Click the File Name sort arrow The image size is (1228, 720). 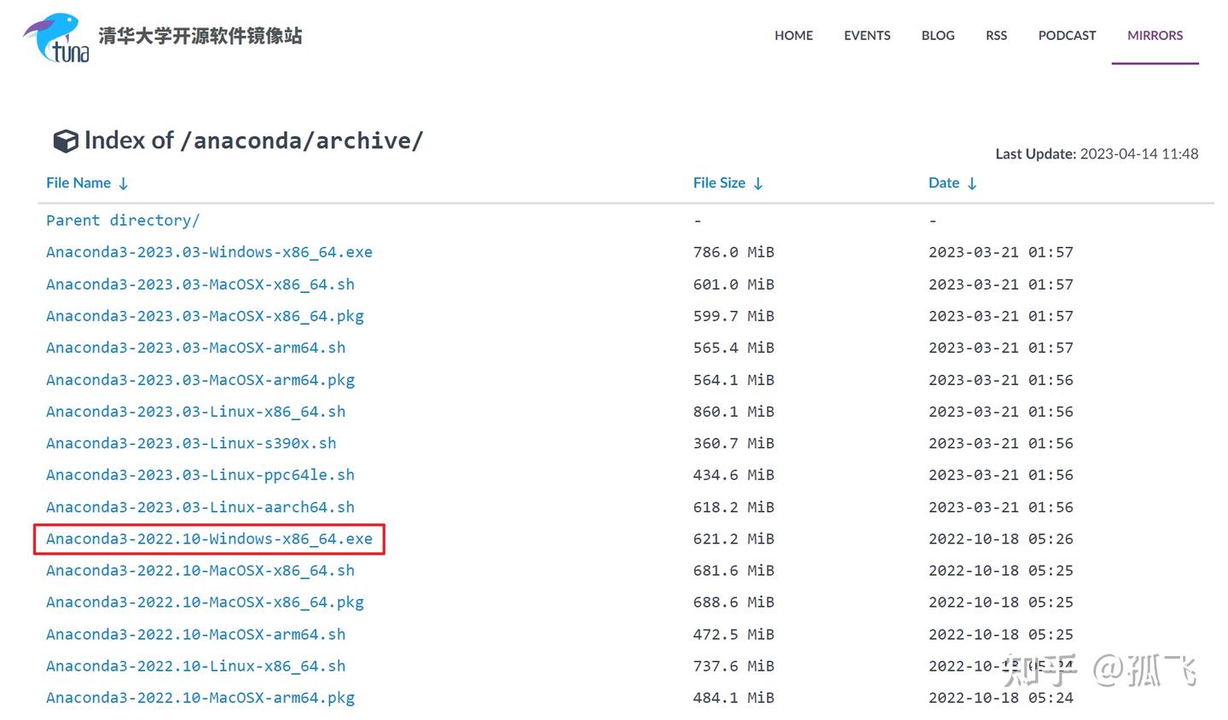click(x=123, y=182)
